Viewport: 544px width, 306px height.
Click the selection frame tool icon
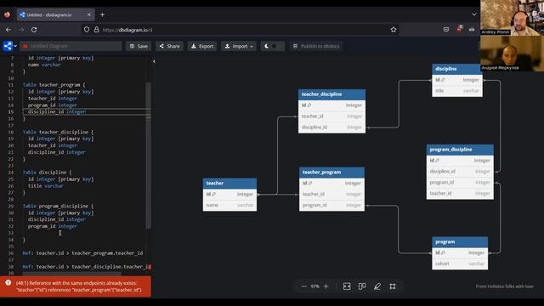click(393, 286)
